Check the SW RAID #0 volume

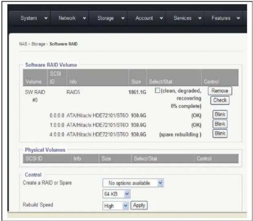pyautogui.click(x=220, y=100)
